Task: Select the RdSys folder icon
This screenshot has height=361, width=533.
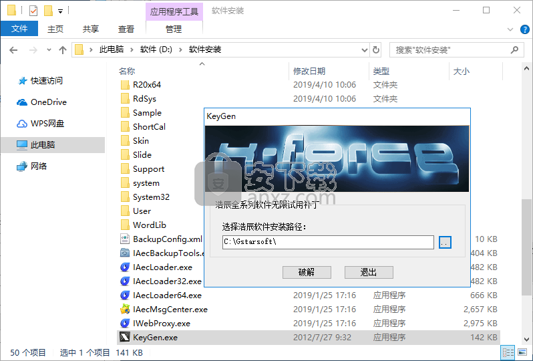Action: coord(125,99)
